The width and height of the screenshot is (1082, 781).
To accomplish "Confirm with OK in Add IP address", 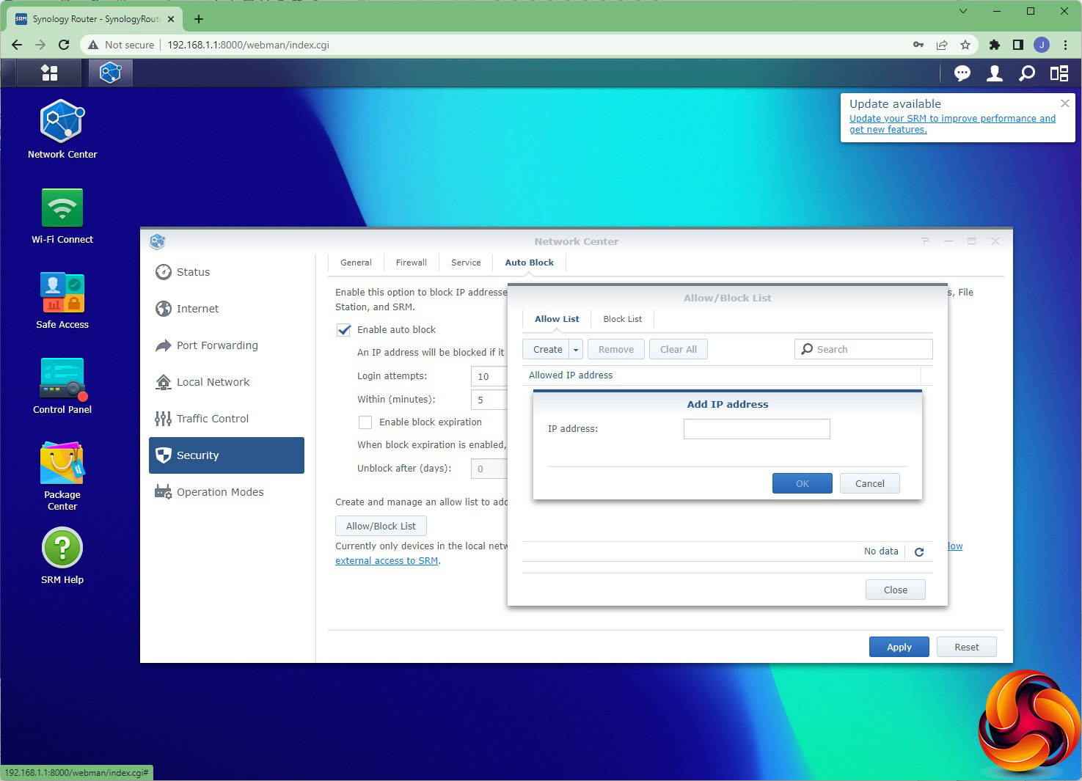I will (x=802, y=483).
